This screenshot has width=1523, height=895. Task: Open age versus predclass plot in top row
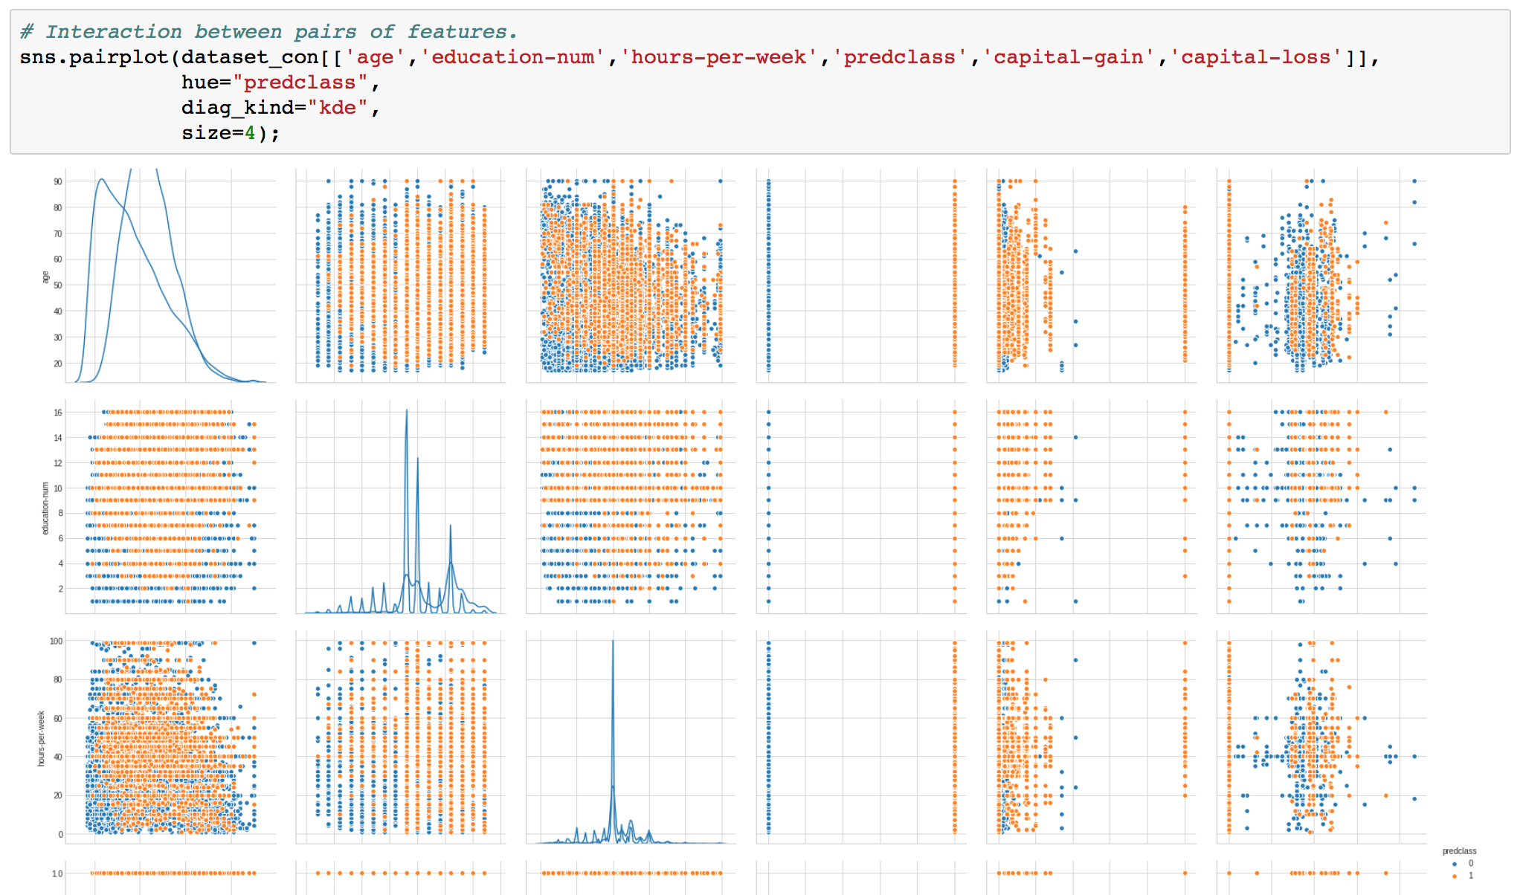[x=861, y=276]
